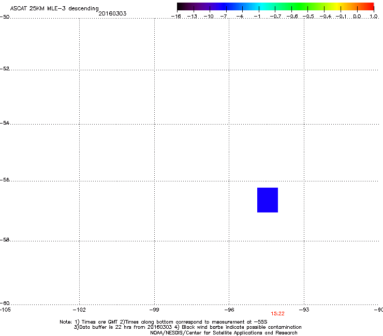
Task: Click the -93 longitude axis label
Action: click(x=304, y=310)
